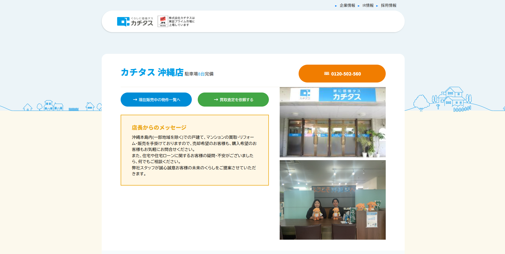Click the 株式会社カチタスは東証プライム市場に text
This screenshot has width=505, height=254.
182,20
